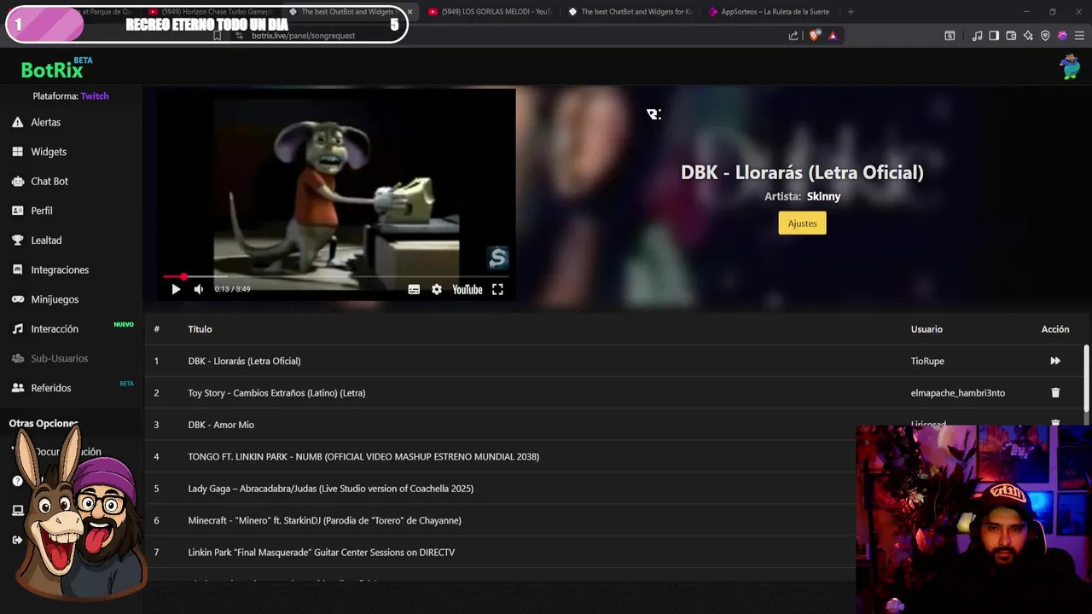
Task: Open the Brave Rewards triangle icon
Action: (x=833, y=36)
